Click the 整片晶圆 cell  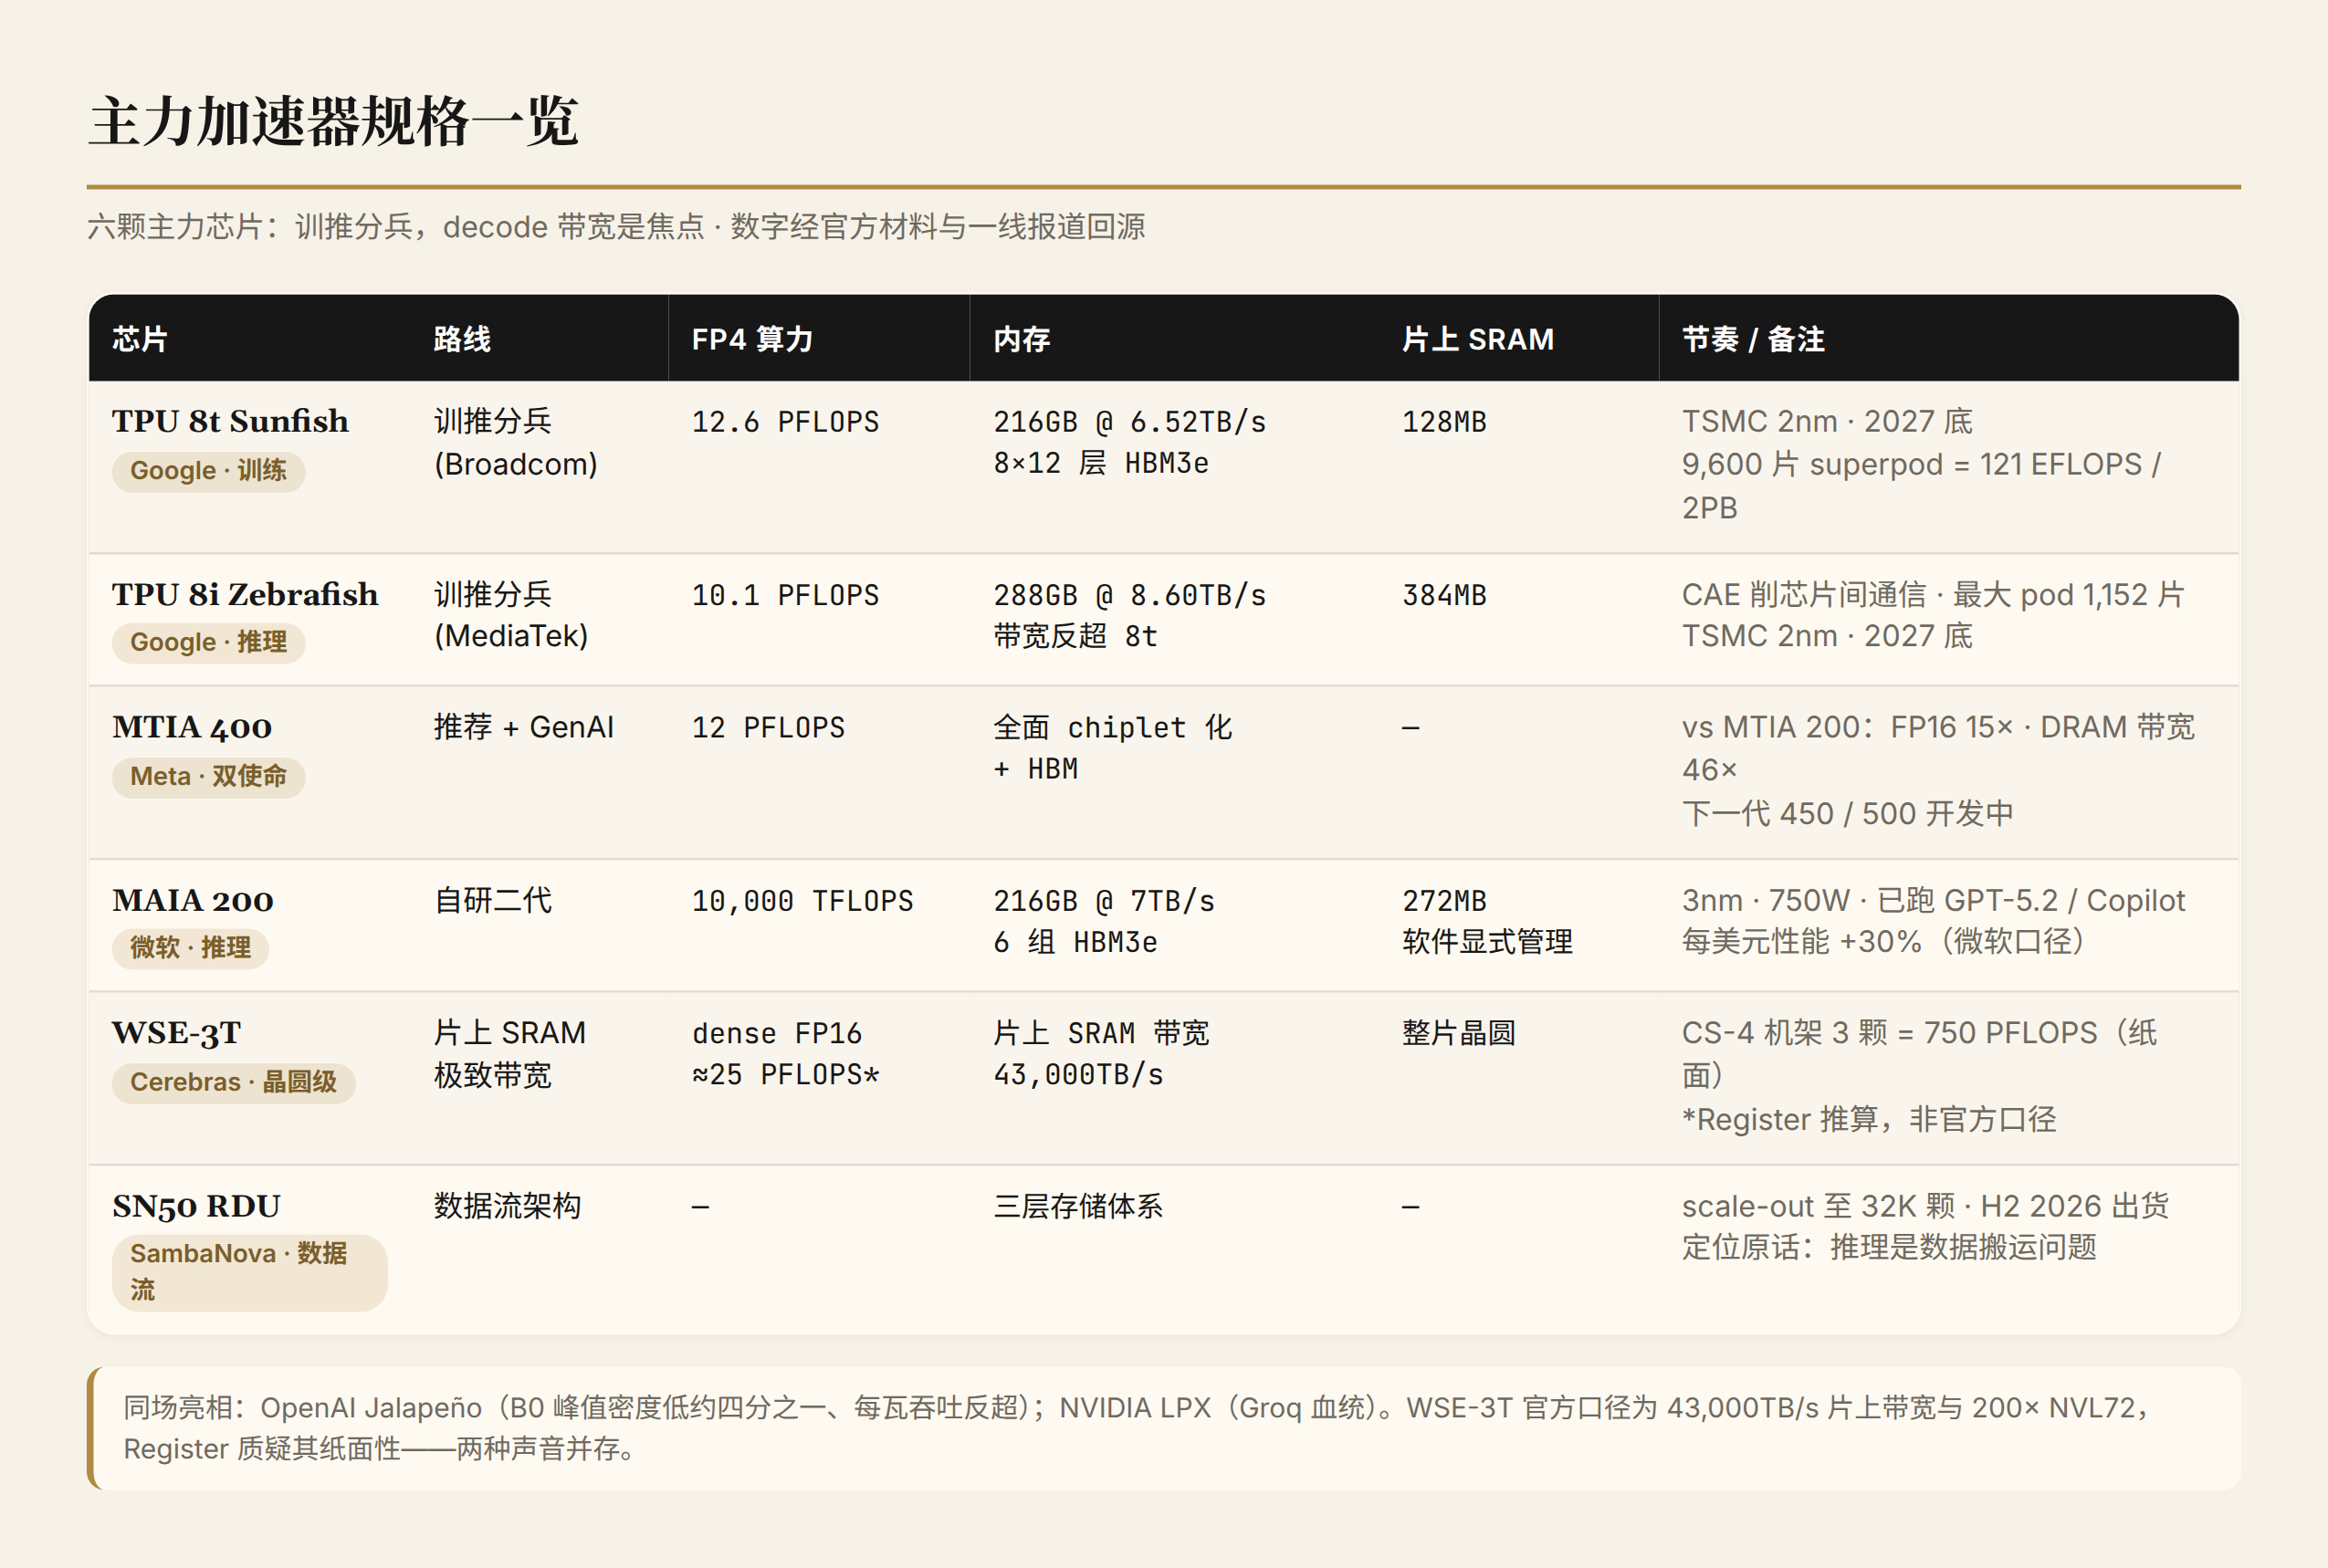tap(1459, 1033)
